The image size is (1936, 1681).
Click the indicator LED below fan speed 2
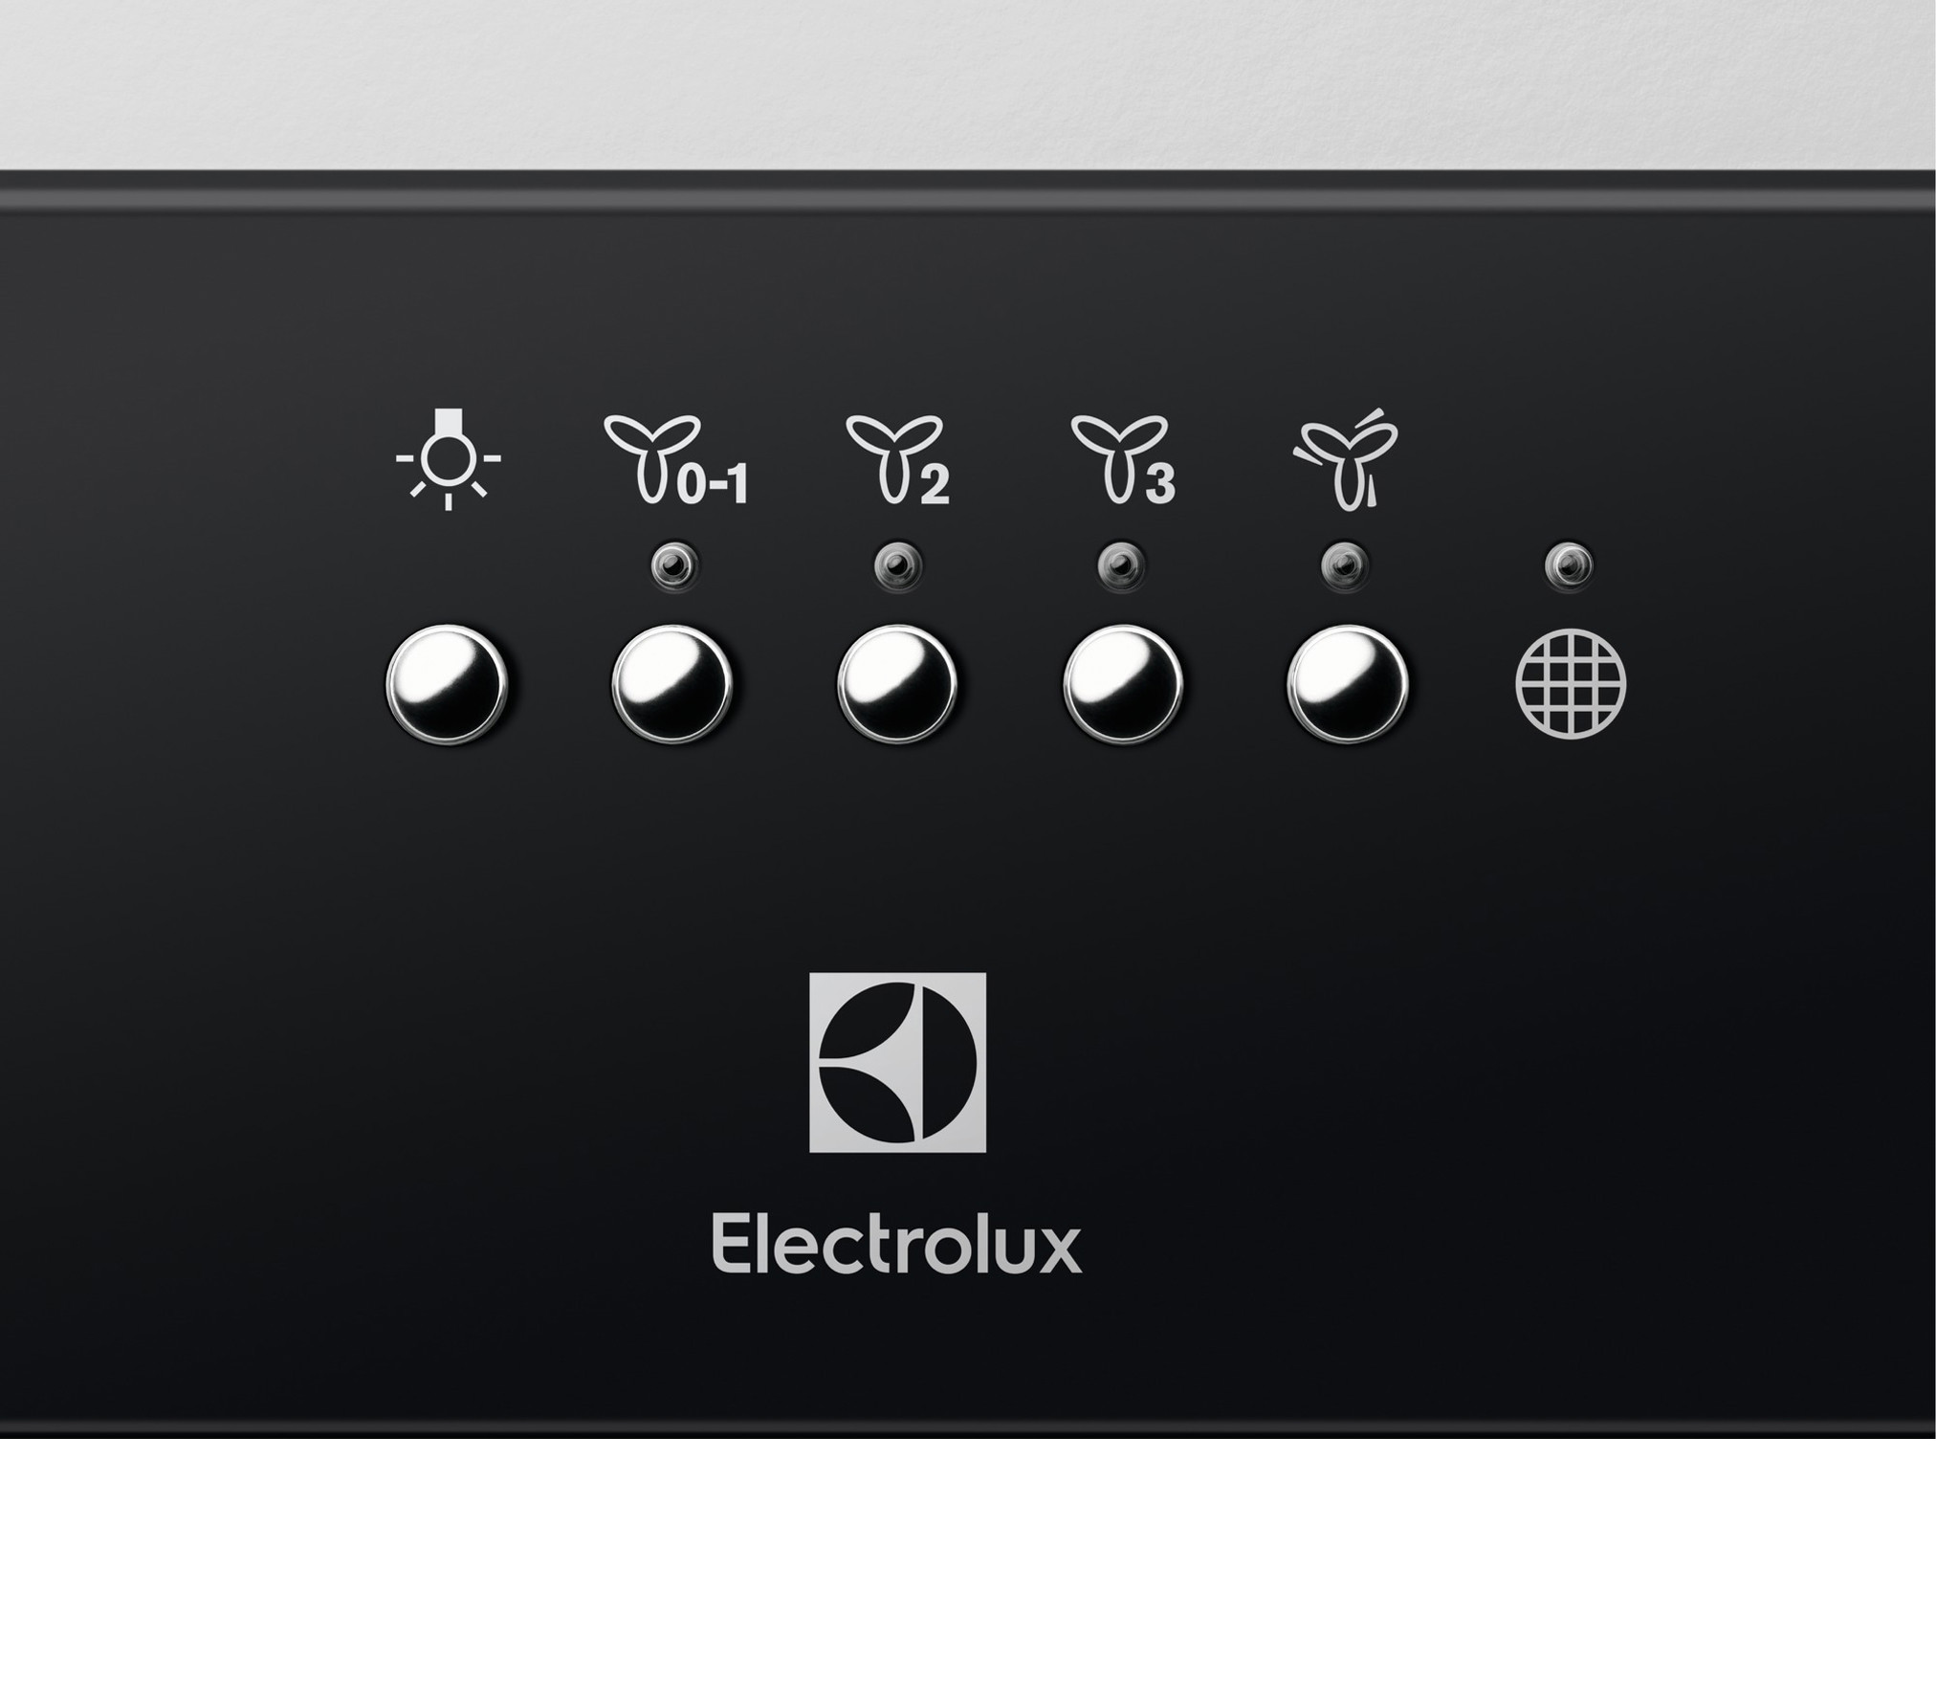tap(897, 566)
